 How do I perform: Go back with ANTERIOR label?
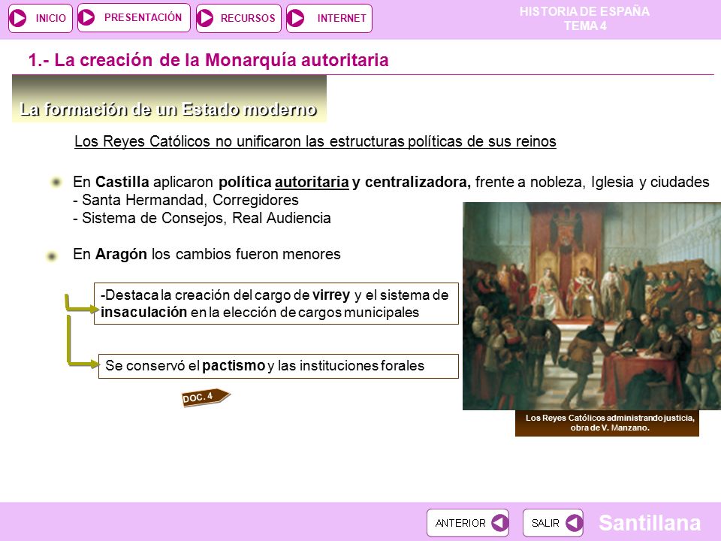460,523
